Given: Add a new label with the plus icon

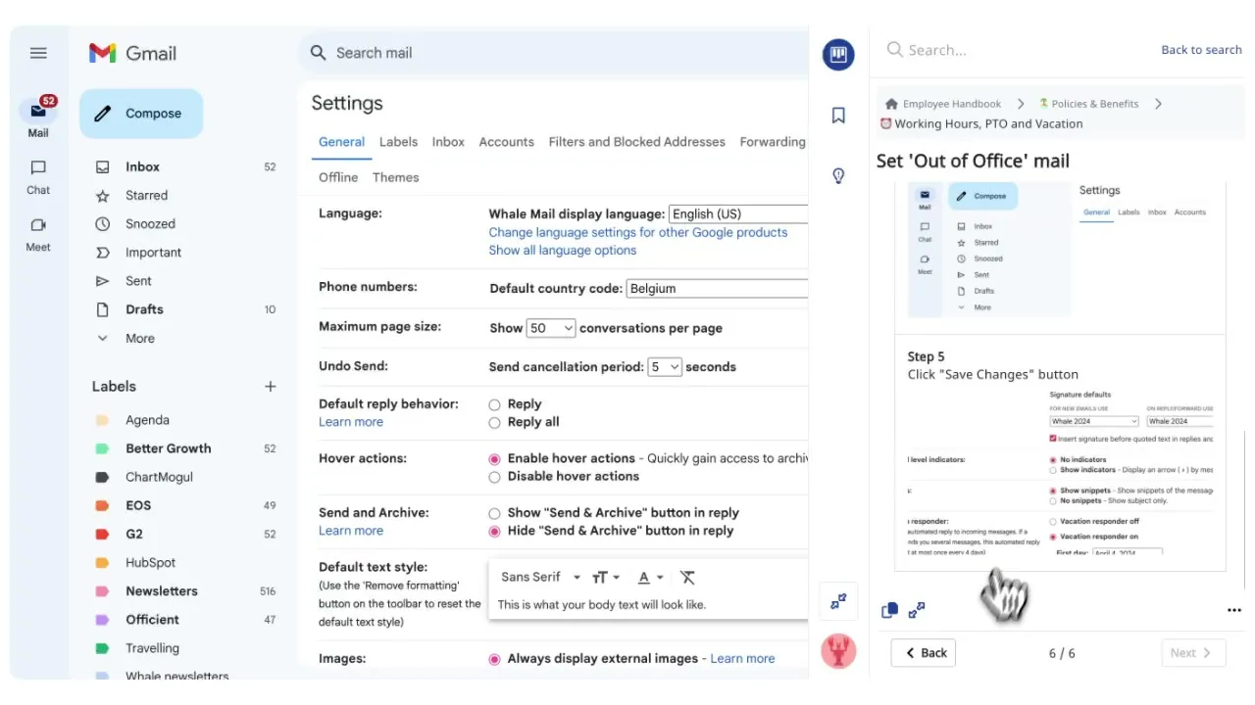Looking at the screenshot, I should (x=271, y=387).
